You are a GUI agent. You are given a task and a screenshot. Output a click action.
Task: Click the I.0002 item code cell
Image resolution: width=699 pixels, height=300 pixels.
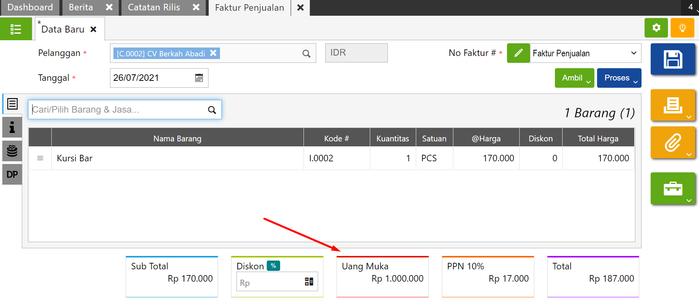coord(337,158)
